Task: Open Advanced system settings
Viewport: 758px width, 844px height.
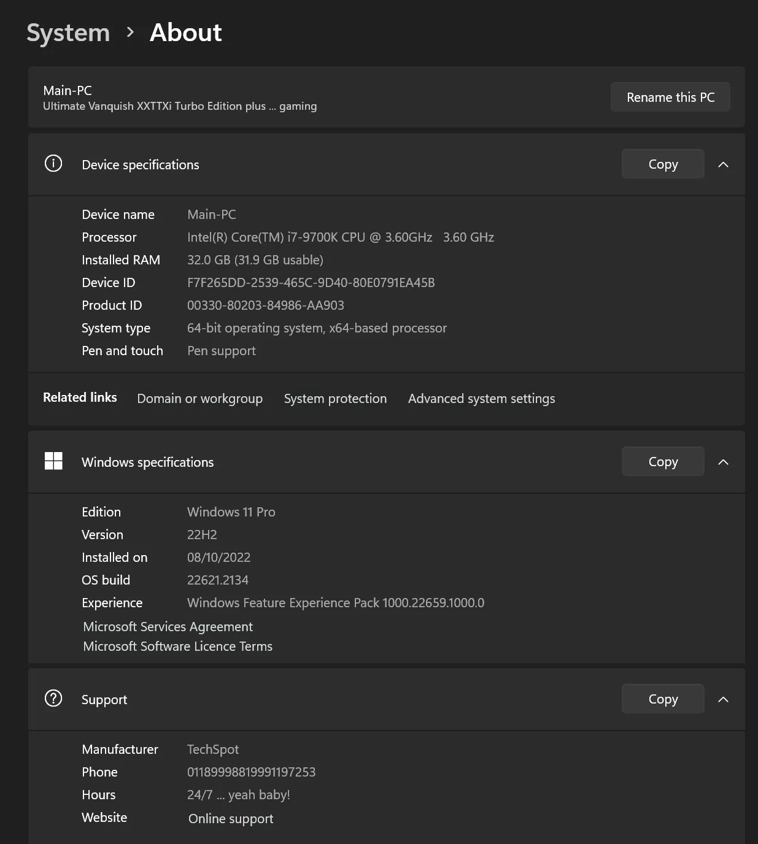Action: (481, 399)
